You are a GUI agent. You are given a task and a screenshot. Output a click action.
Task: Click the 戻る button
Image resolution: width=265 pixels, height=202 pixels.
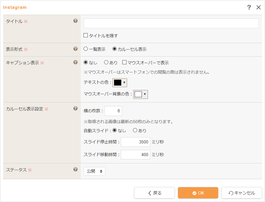click(x=154, y=193)
